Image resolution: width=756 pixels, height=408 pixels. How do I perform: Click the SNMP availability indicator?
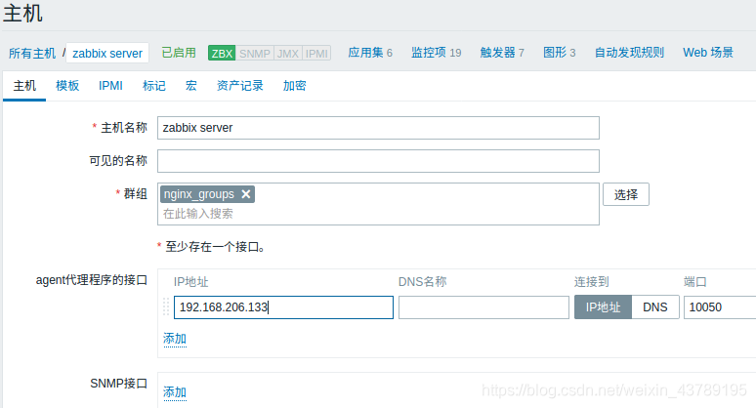click(255, 53)
